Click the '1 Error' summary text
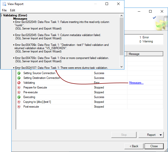 [144, 37]
